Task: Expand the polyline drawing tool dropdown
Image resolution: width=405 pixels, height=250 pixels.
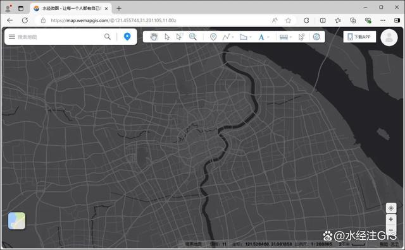Action: [233, 37]
